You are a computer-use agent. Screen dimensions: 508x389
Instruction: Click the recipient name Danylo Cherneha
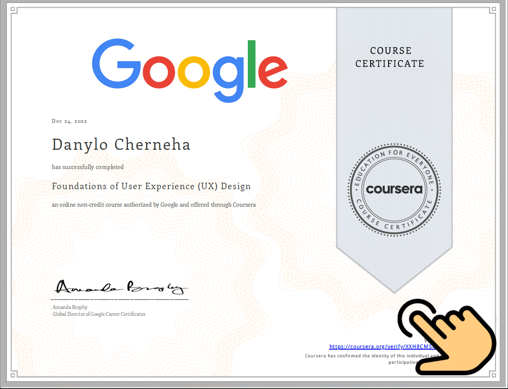tap(121, 145)
